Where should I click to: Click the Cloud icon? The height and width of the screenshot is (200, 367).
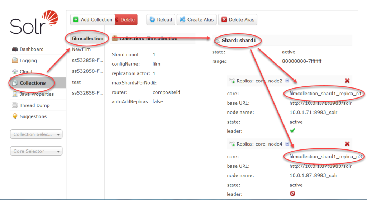[15, 71]
